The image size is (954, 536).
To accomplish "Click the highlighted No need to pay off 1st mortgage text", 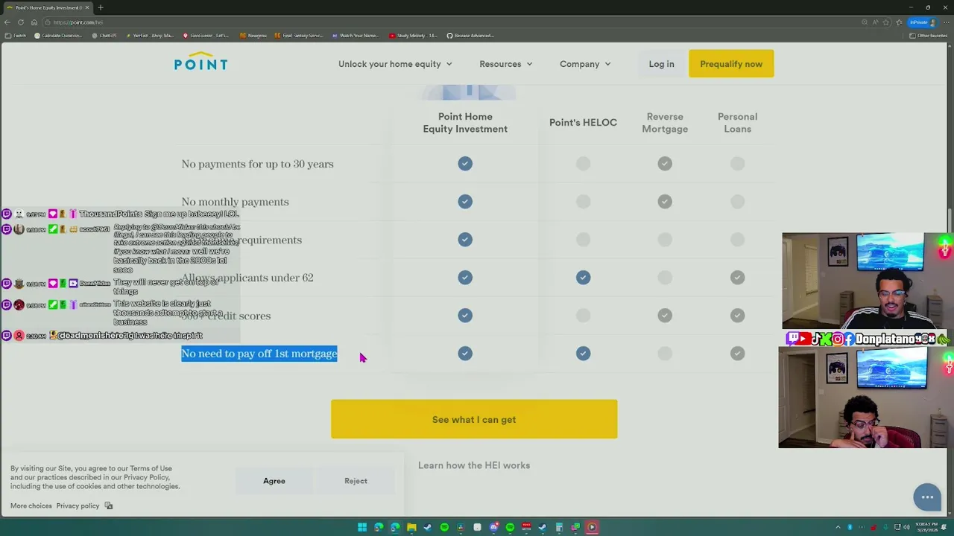I will [259, 354].
